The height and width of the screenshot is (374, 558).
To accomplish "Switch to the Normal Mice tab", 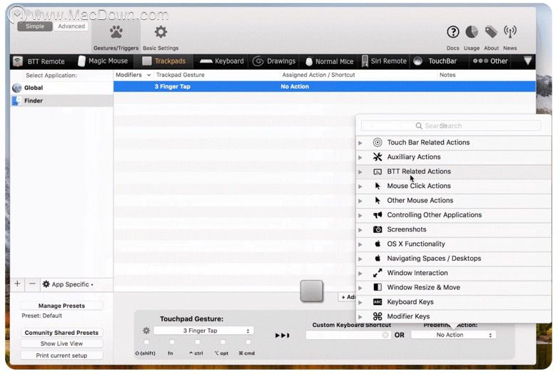I will tap(330, 61).
